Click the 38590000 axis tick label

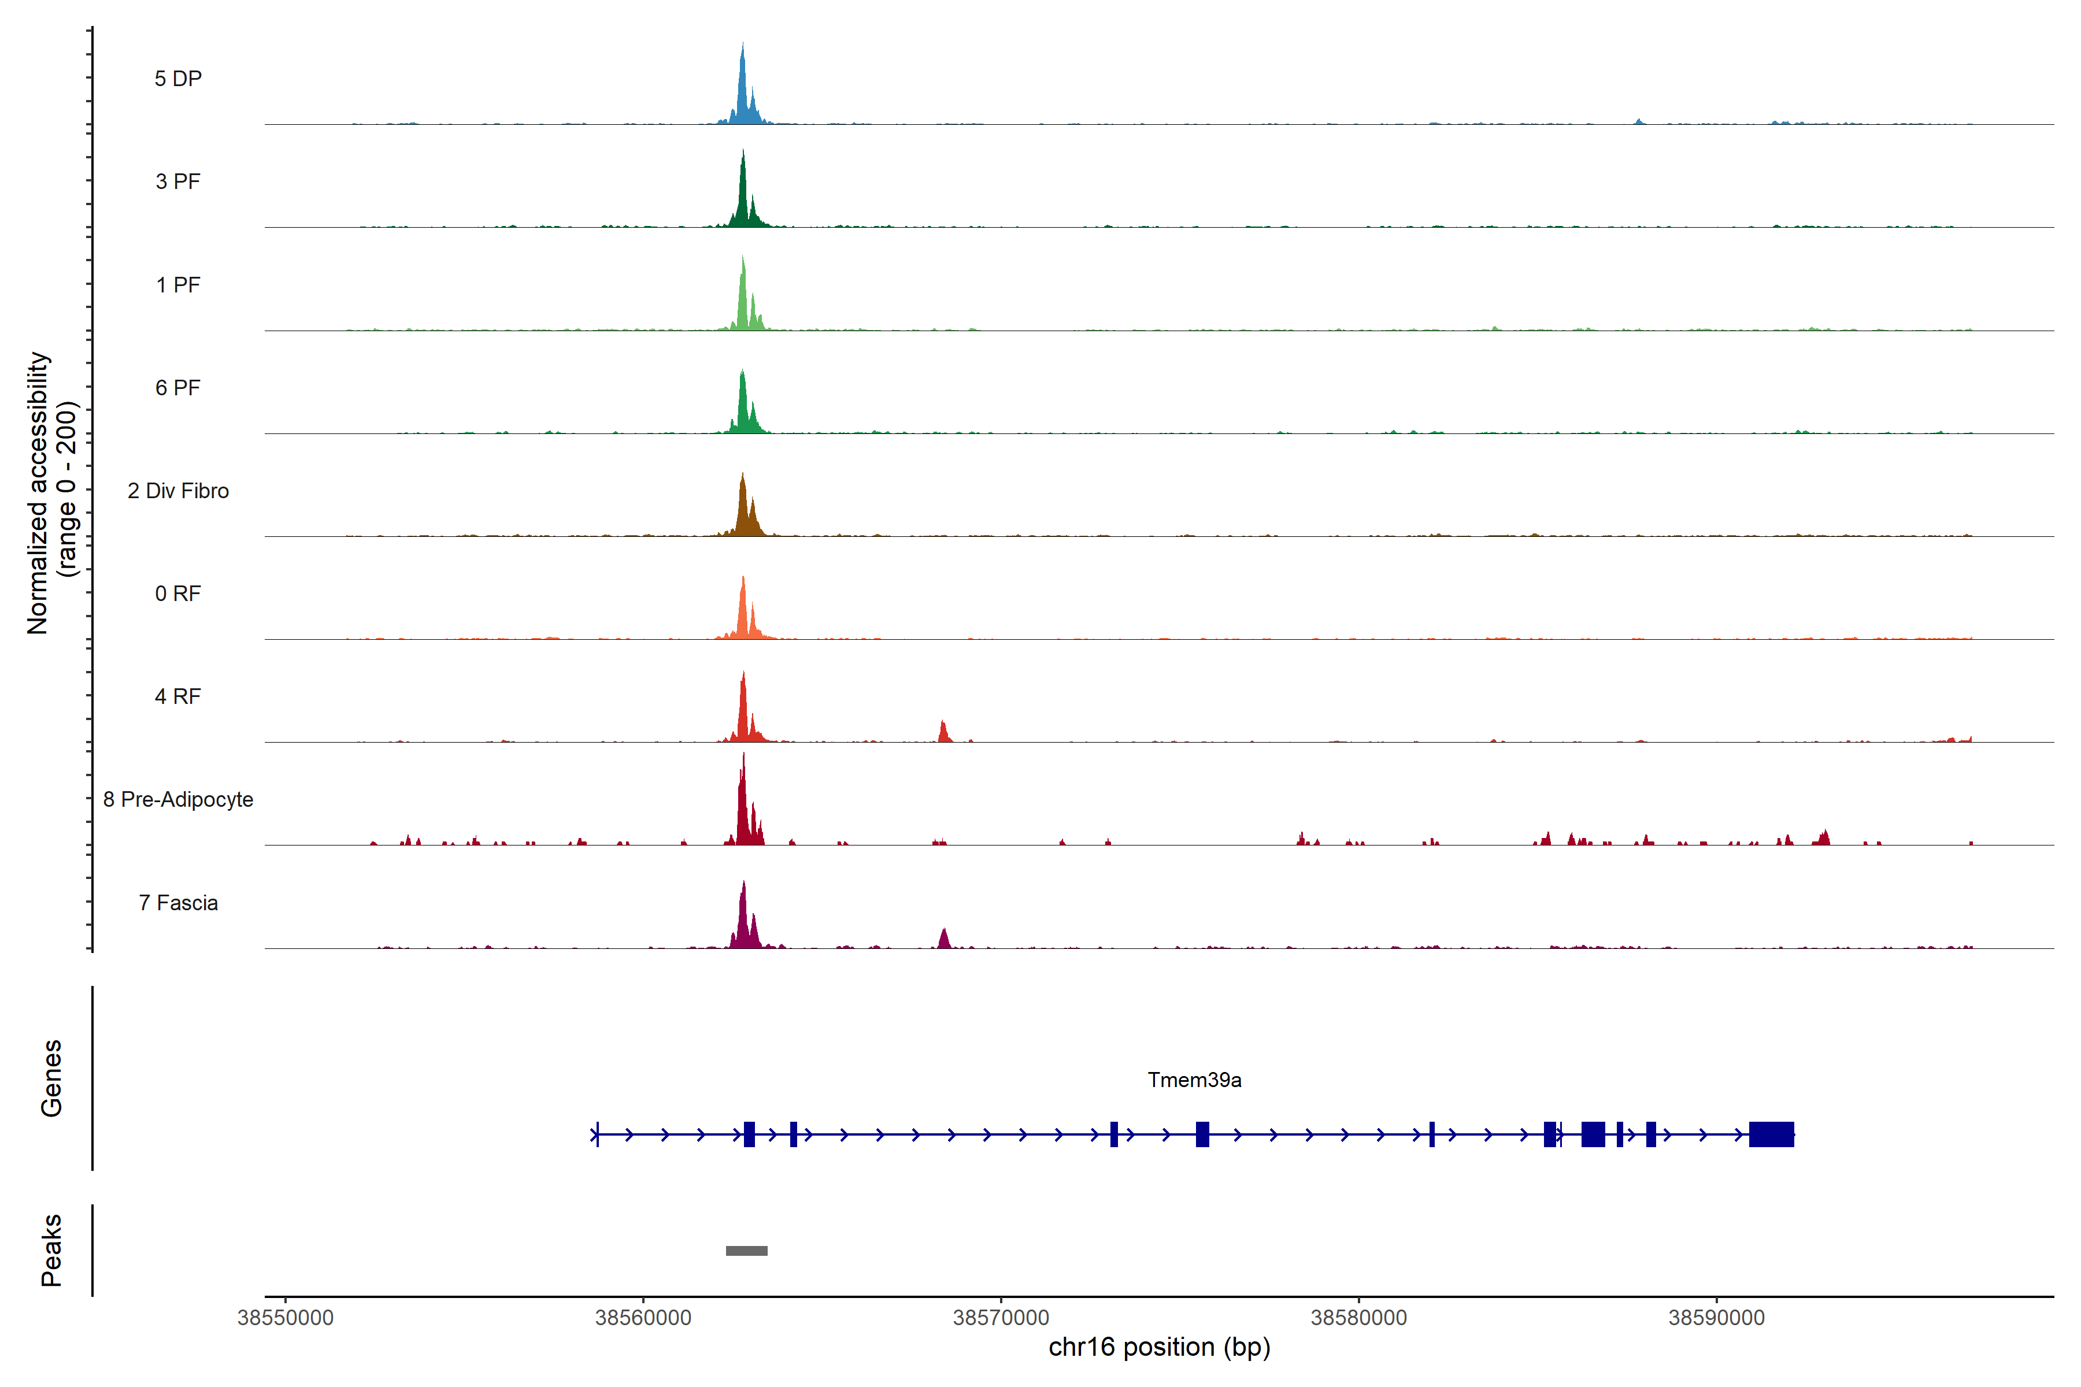tap(1716, 1318)
